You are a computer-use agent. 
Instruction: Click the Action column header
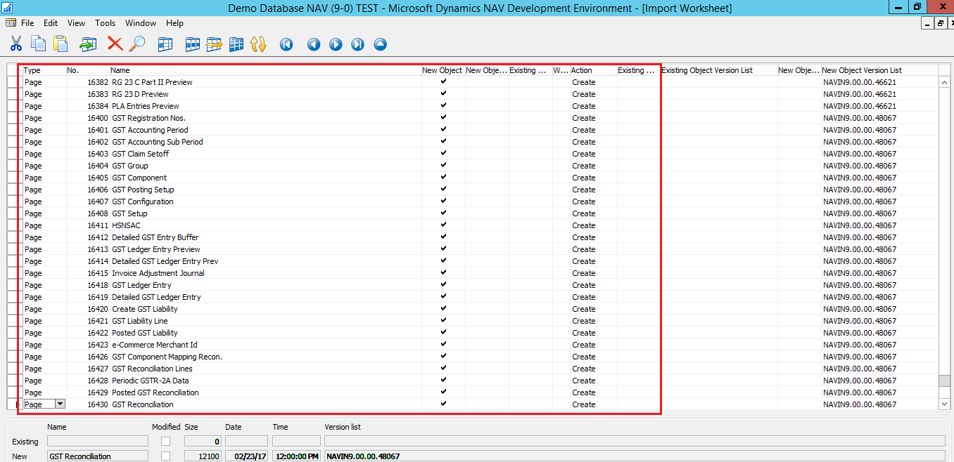tap(593, 70)
